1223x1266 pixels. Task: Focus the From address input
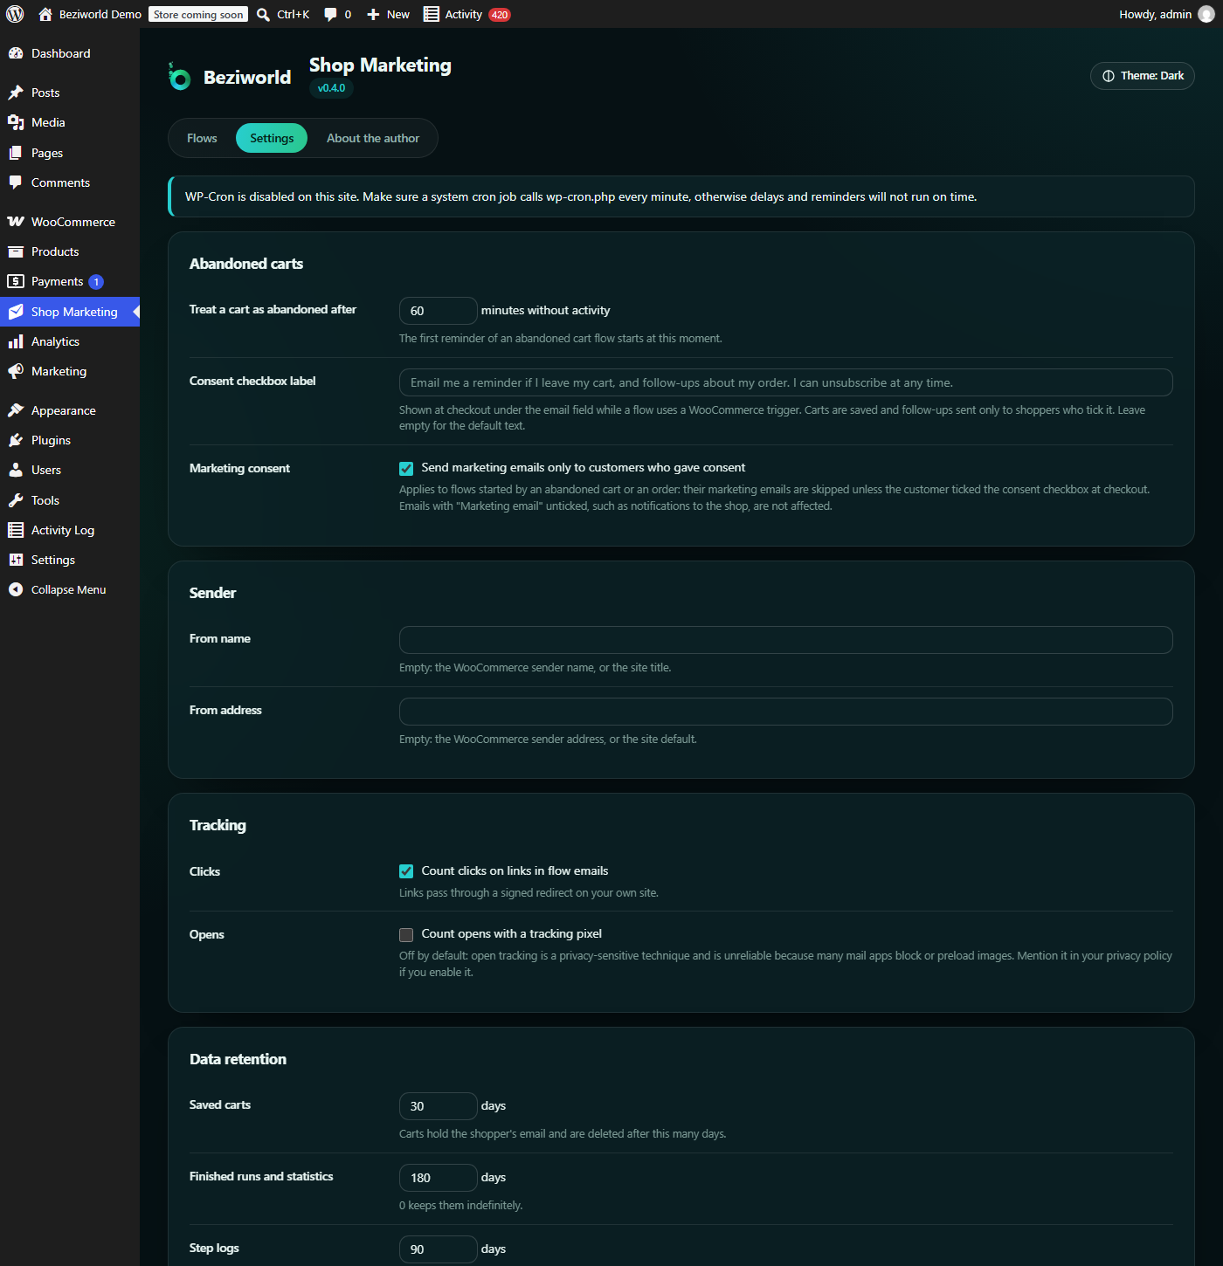point(786,712)
